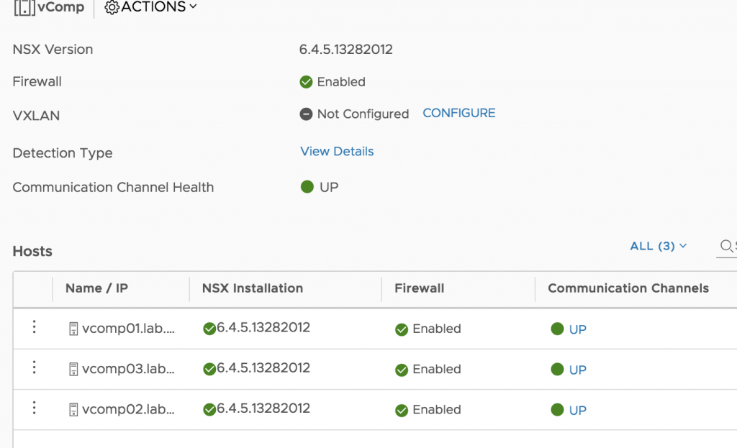Click the firewall Enabled checkmark for vcomp03
This screenshot has height=448, width=737.
(402, 370)
